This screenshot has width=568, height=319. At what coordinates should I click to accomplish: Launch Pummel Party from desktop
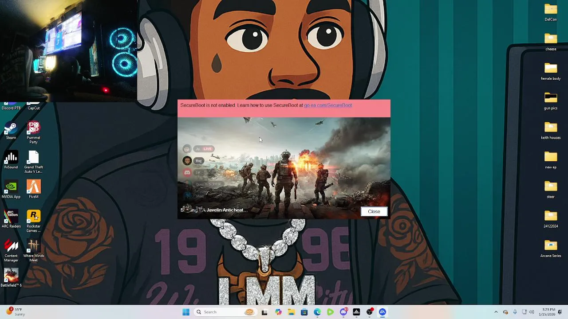(x=34, y=133)
